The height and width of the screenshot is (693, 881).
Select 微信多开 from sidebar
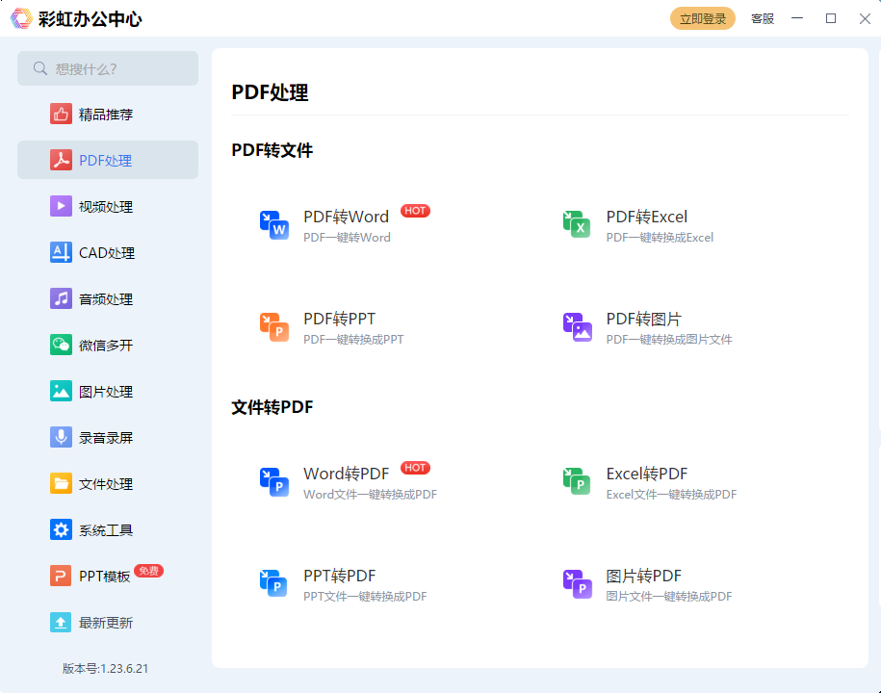point(108,345)
